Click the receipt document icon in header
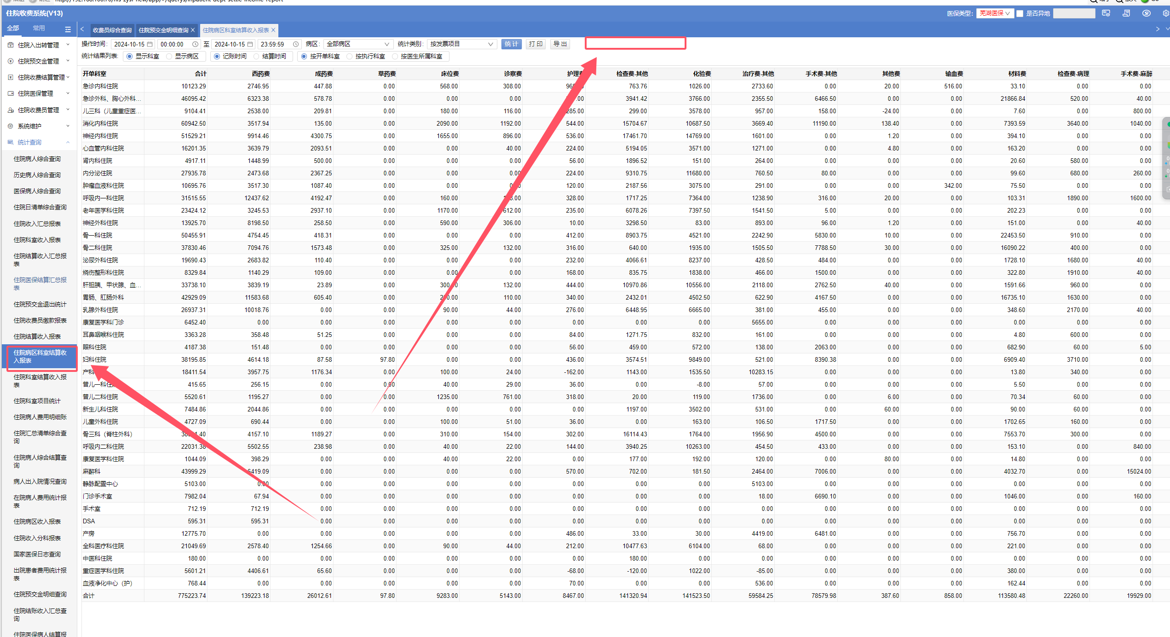 coord(1126,13)
